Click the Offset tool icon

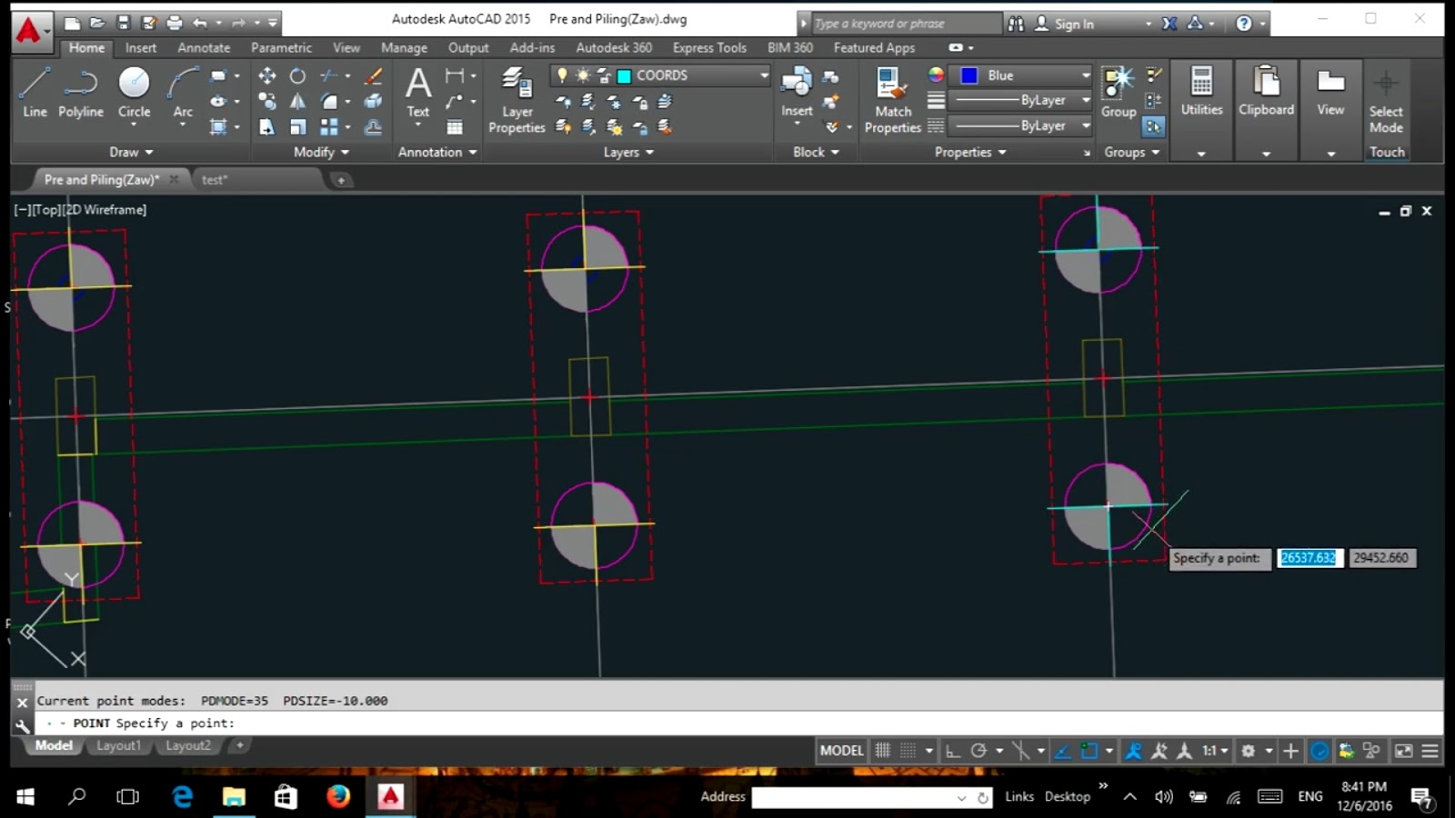coord(373,127)
